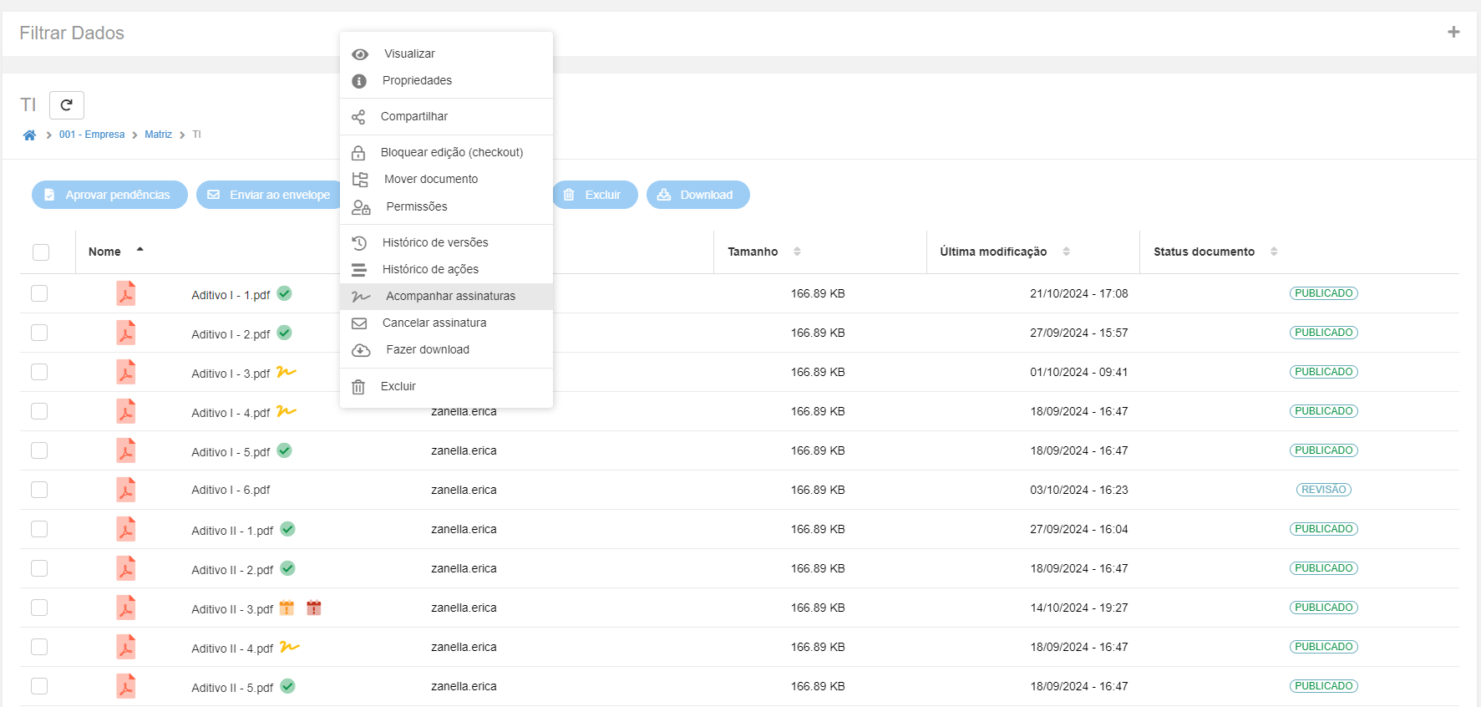
Task: Click pending signature icon on Aditivo I - 3.pdf
Action: coord(287,372)
